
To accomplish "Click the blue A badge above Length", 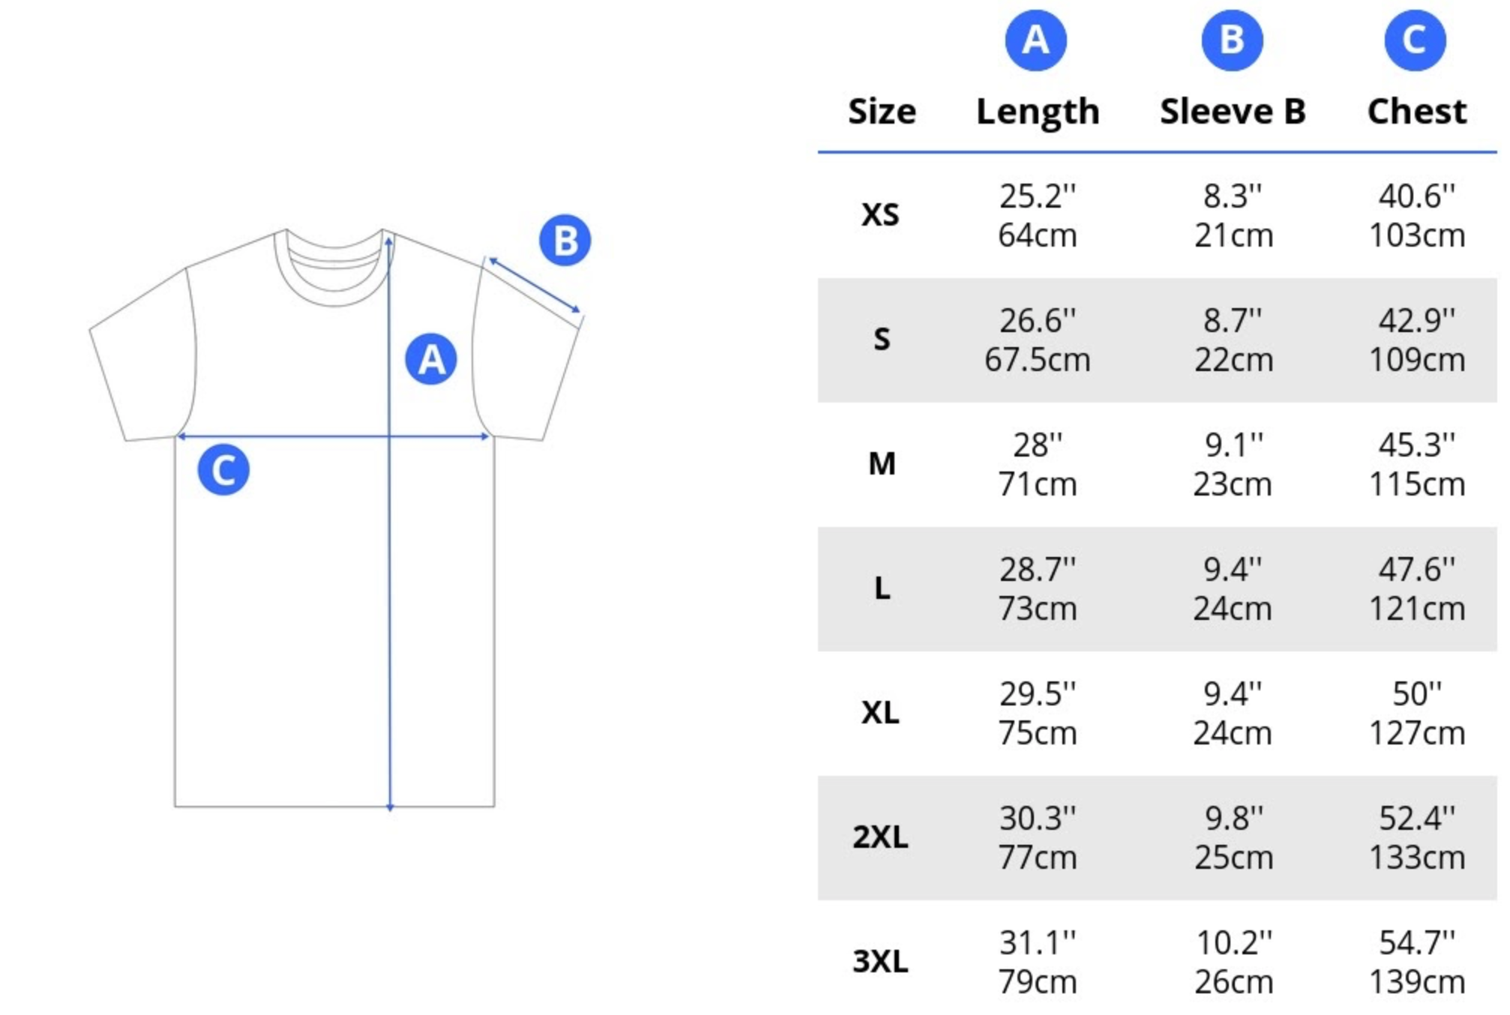I will pos(1035,40).
